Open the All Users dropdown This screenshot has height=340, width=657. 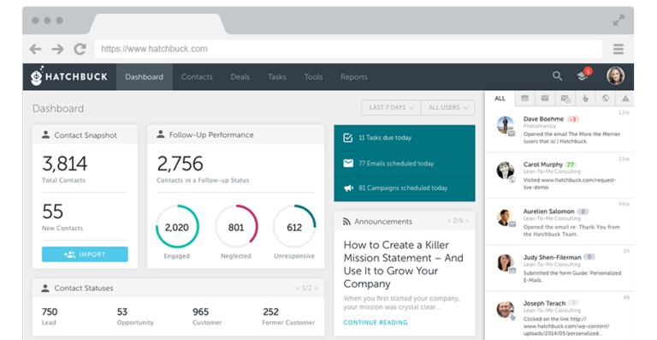point(448,108)
